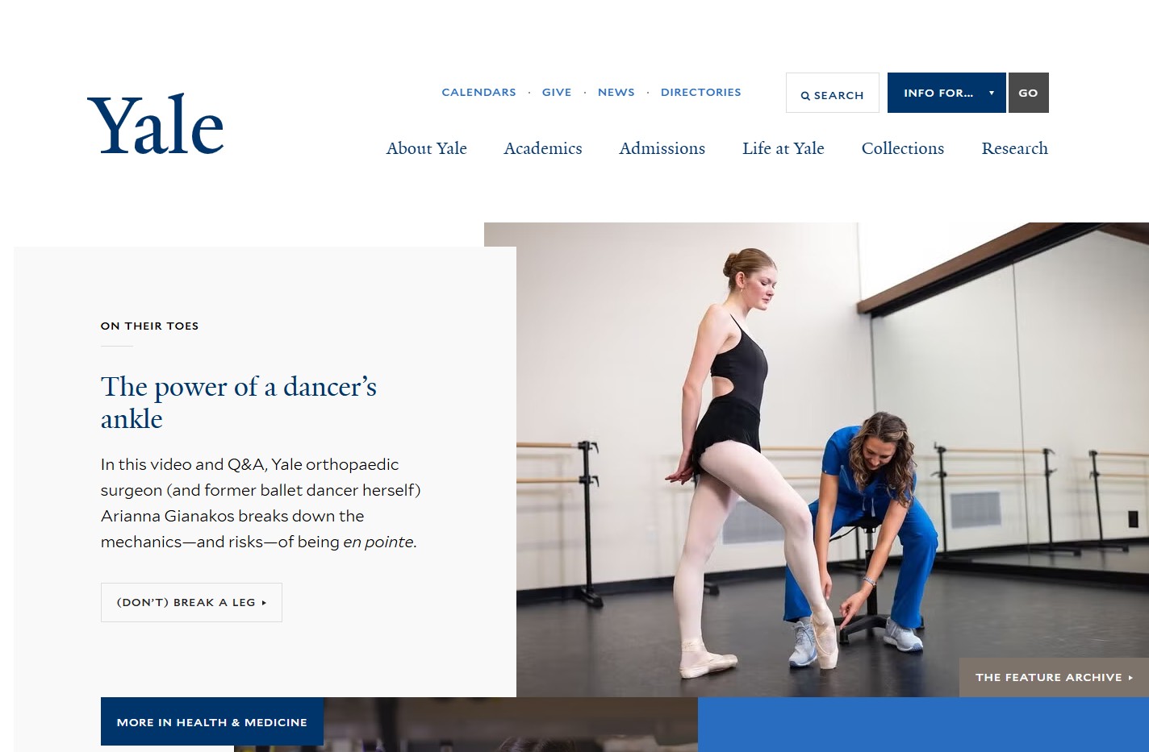
Task: Open the Info For dropdown
Action: pos(946,93)
